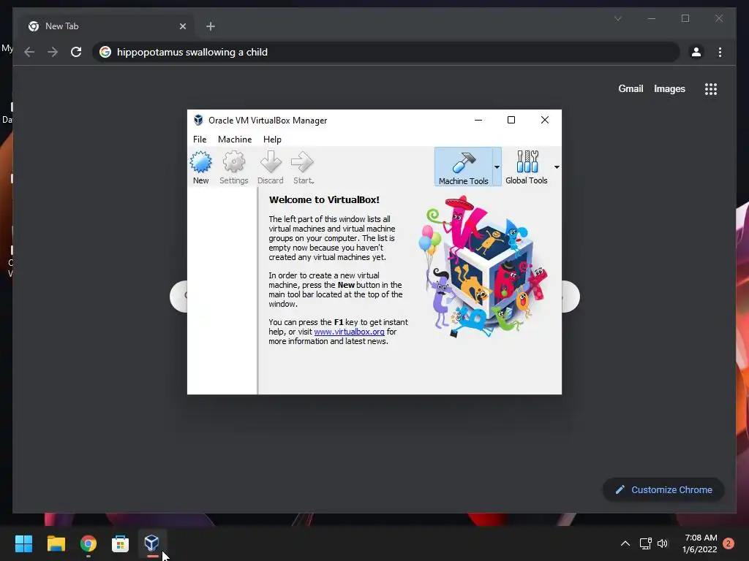Visit the www.virtualbox.org link
The image size is (749, 561).
pos(349,332)
